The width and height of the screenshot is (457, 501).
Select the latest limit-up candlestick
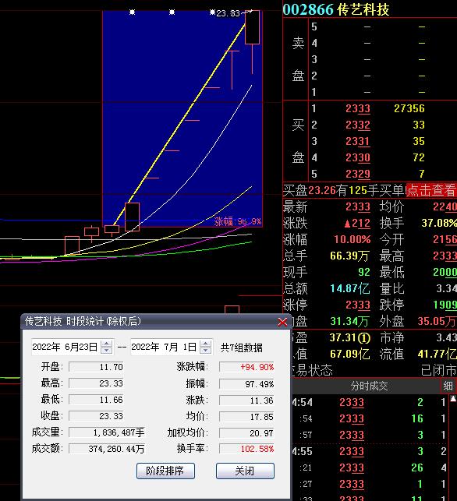pos(253,27)
